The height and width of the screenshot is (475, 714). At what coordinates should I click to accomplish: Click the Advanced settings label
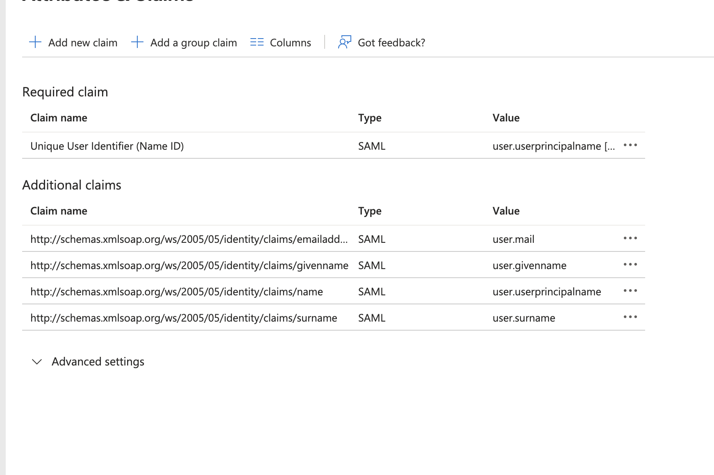coord(98,362)
